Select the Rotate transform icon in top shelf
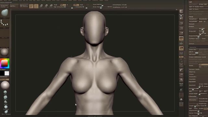208x117 pixels. pyautogui.click(x=51, y=6)
